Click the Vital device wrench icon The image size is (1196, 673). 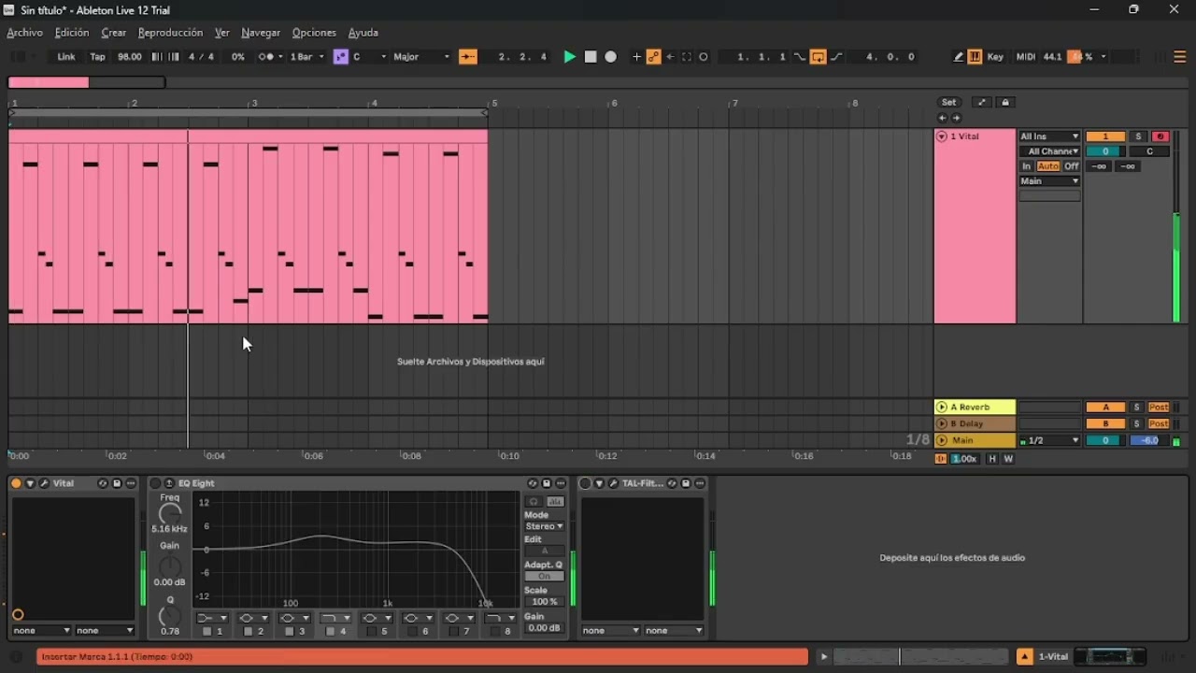click(44, 483)
